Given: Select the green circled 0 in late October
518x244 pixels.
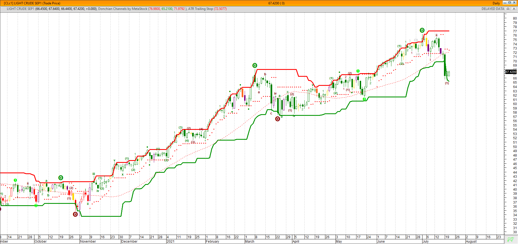Looking at the screenshot, I should tap(61, 178).
